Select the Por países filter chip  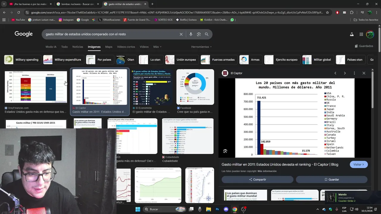point(100,60)
